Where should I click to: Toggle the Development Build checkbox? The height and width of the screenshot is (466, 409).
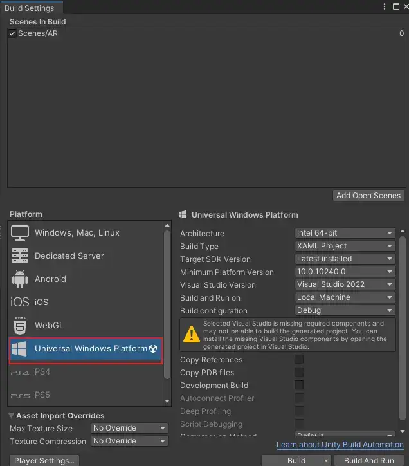tap(298, 386)
